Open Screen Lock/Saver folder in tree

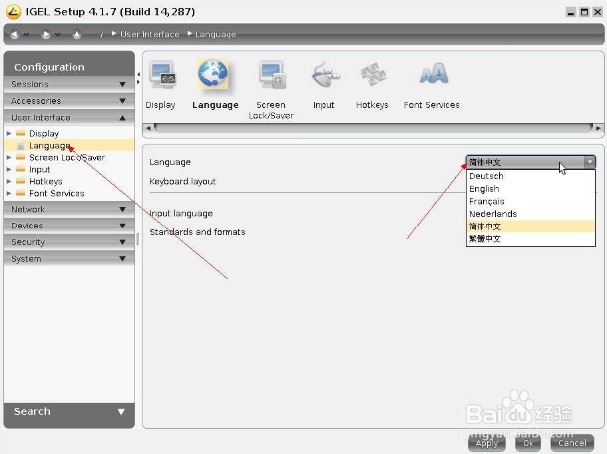click(67, 158)
